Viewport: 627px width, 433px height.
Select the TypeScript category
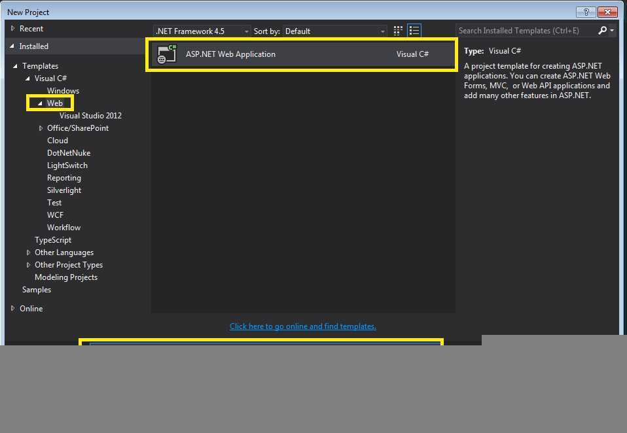click(x=53, y=239)
